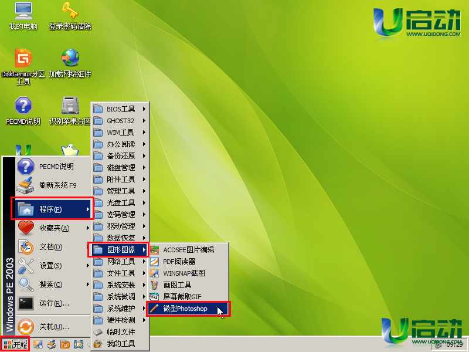Choose 关机(U)... in the start menu
Image resolution: width=469 pixels, height=352 pixels.
(53, 327)
